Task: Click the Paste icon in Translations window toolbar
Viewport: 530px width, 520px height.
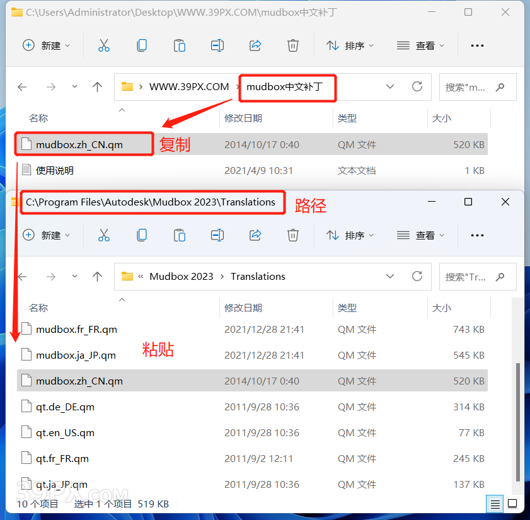Action: tap(180, 235)
